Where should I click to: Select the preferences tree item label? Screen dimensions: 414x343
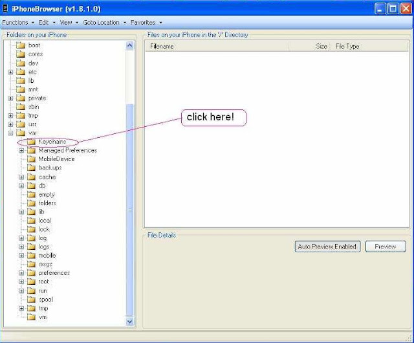54,273
